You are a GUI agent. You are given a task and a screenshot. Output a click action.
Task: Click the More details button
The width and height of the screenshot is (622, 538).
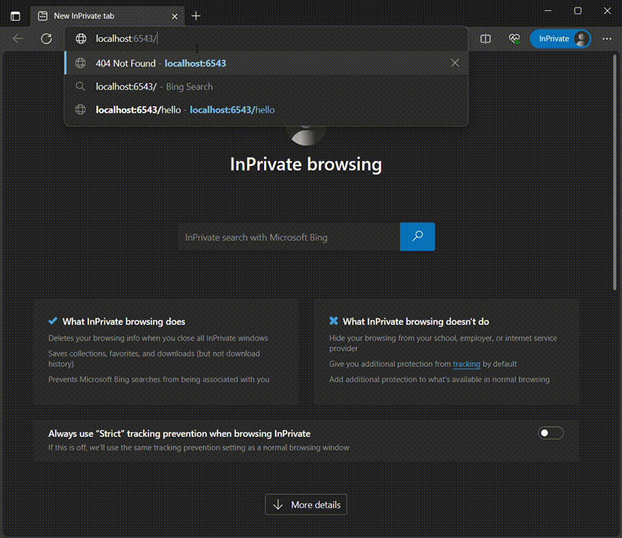[x=306, y=504]
